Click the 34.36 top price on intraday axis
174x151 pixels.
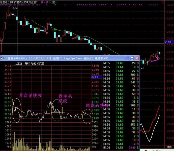pyautogui.click(x=8, y=66)
